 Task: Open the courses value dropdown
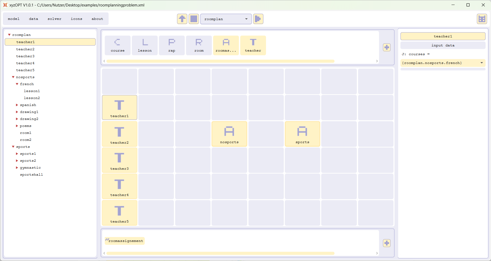pyautogui.click(x=481, y=63)
